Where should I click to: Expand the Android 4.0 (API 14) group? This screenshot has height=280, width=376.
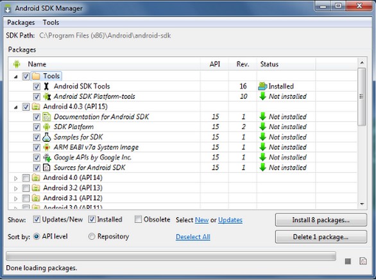pyautogui.click(x=15, y=179)
